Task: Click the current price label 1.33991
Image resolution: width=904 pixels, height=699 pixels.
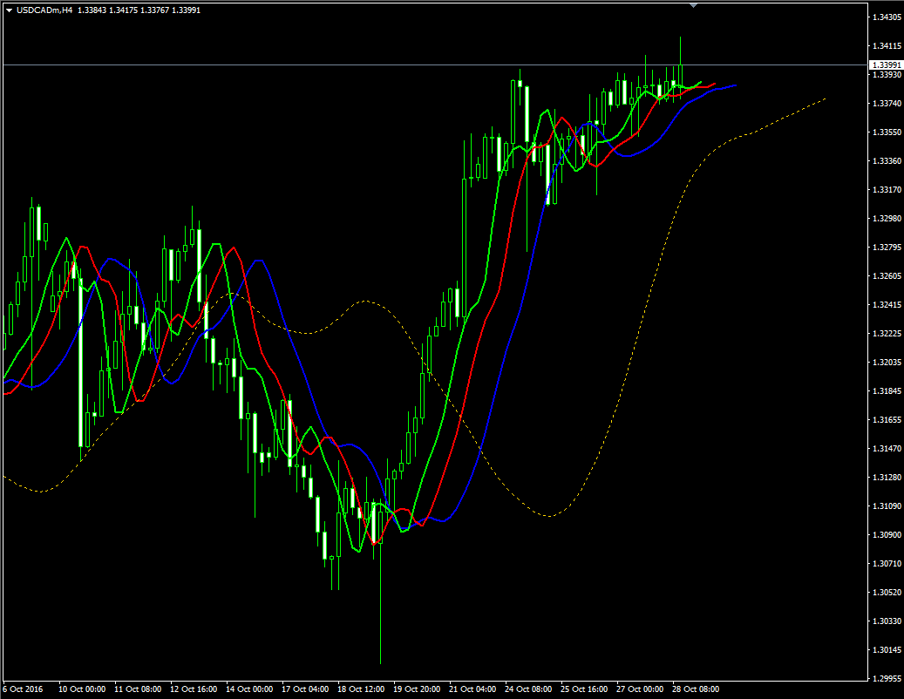Action: pos(886,65)
